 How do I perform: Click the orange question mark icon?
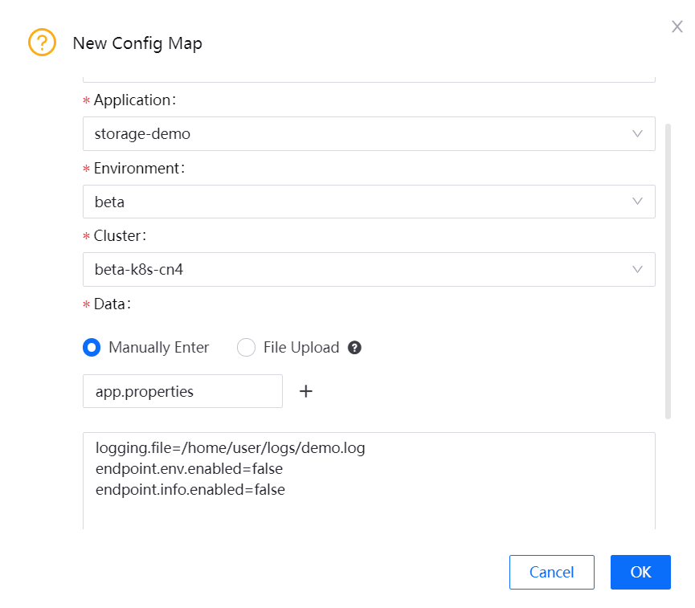(42, 43)
